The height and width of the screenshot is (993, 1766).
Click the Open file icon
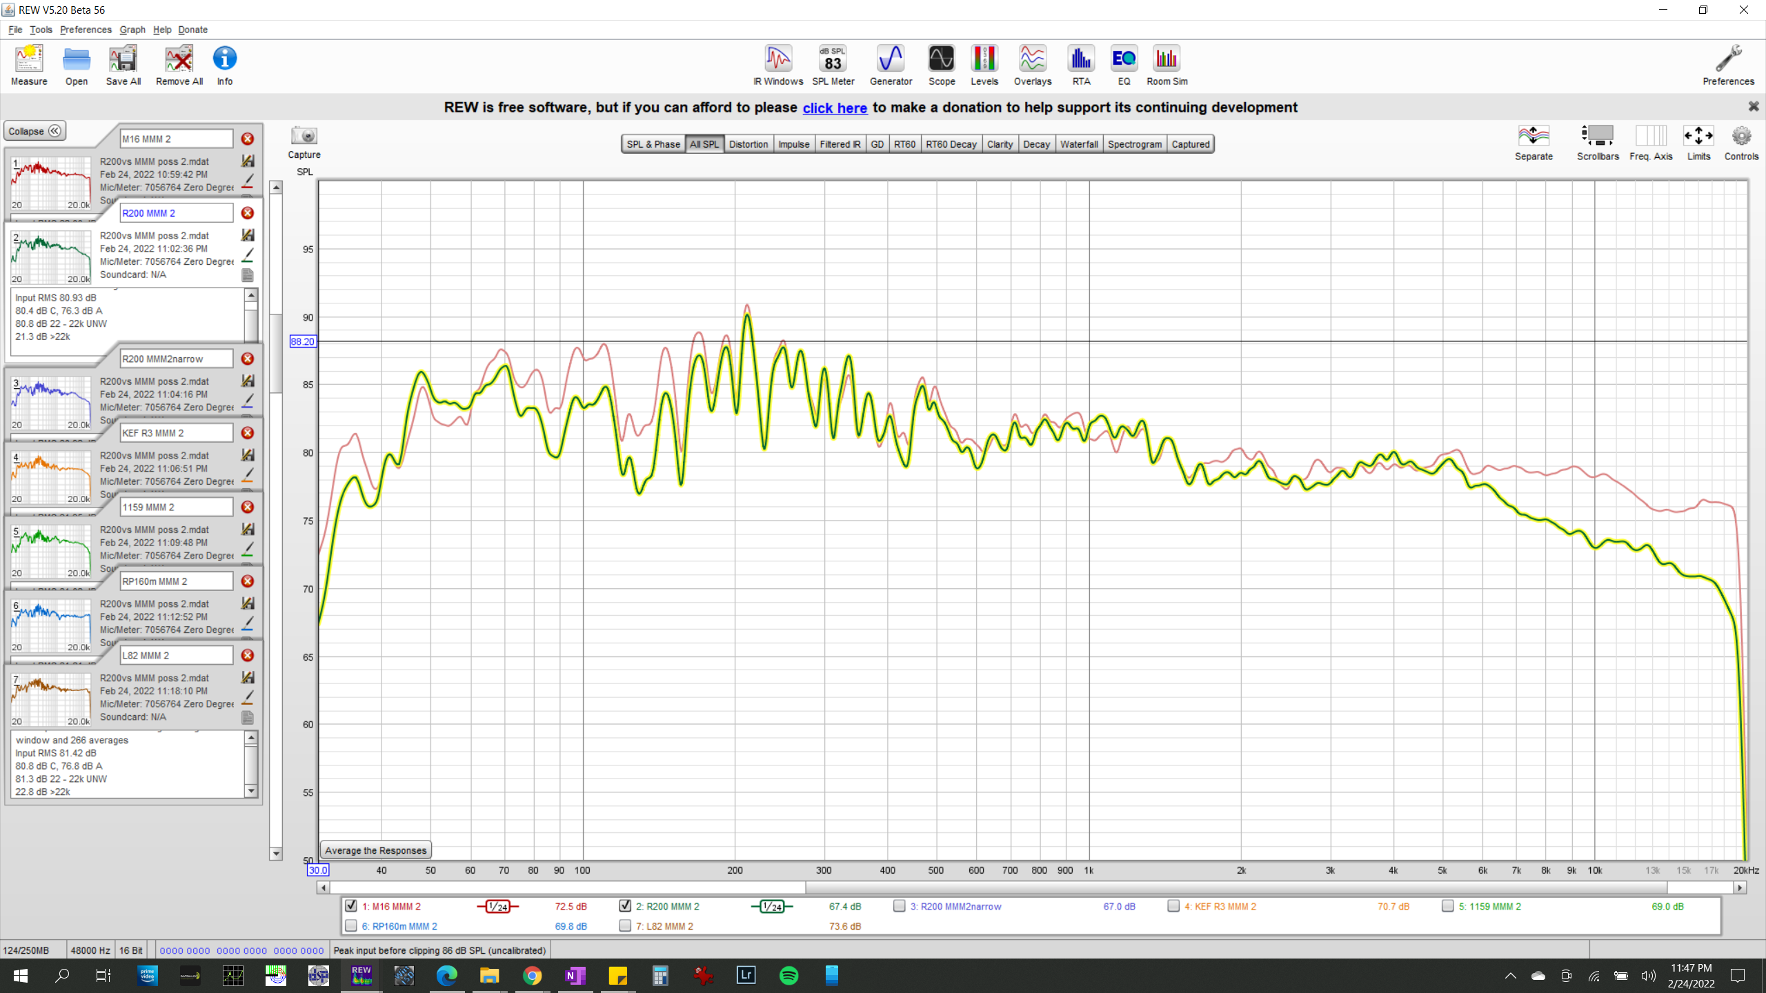click(77, 66)
